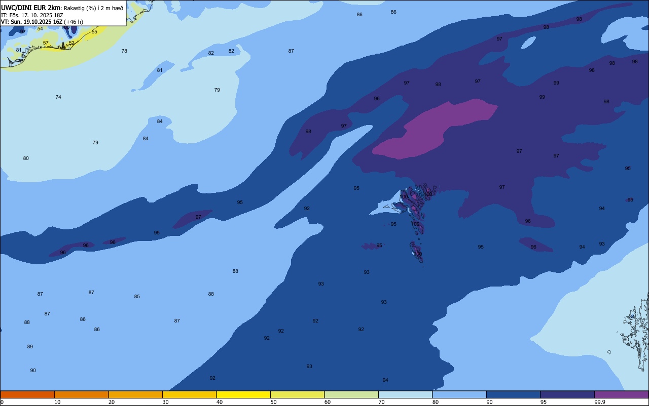Click the purple legend swatch above 99.9
Viewport: 649px width, 406px height.
point(621,394)
